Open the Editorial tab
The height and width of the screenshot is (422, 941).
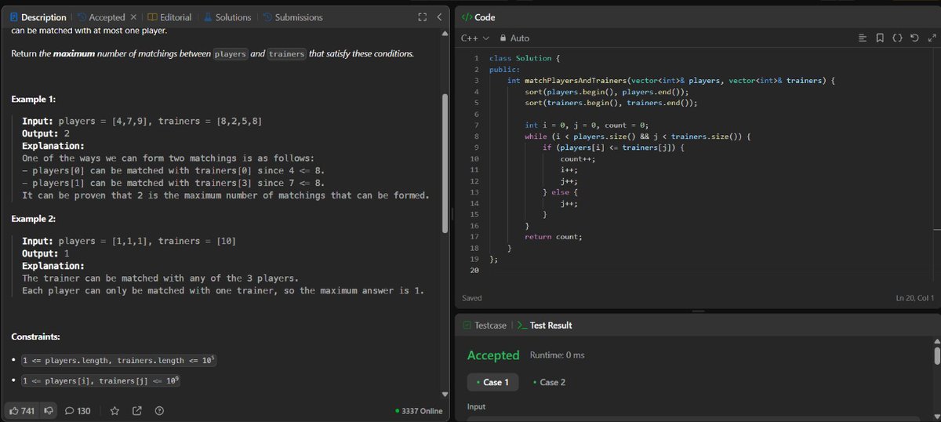[169, 17]
